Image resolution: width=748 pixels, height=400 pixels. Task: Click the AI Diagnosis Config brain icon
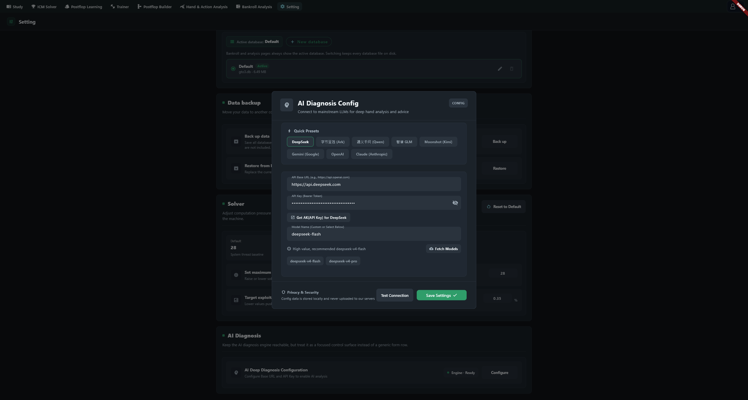point(287,105)
